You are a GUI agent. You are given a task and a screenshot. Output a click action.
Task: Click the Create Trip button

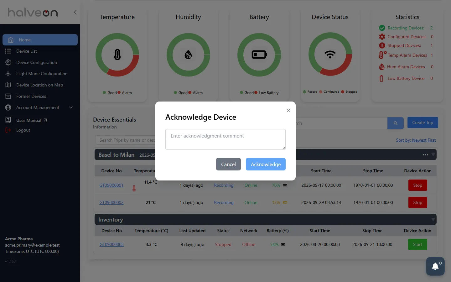(422, 123)
